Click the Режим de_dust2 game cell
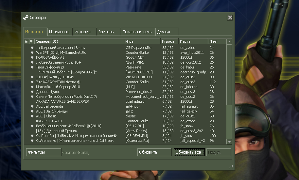Viewport: 299px width, 180px height. (x=139, y=92)
